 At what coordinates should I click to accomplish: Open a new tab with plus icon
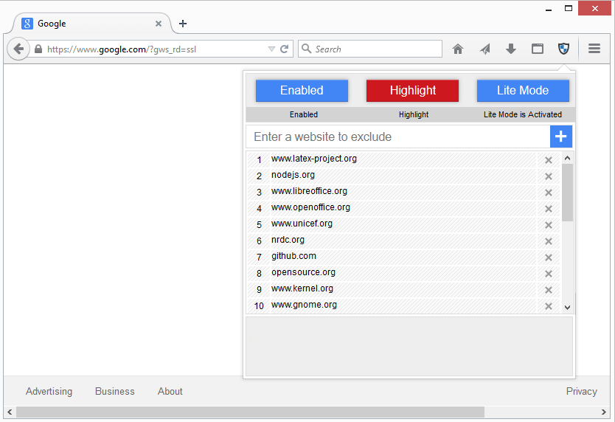coord(182,24)
